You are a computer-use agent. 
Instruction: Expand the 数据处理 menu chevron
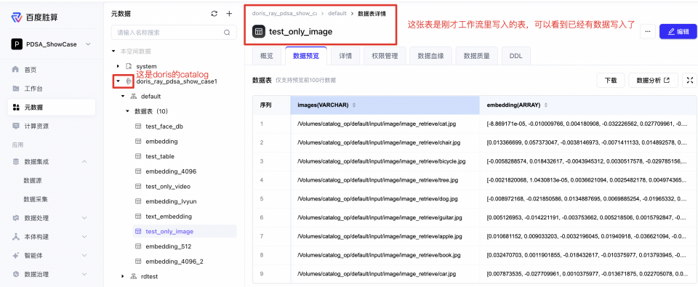84,218
